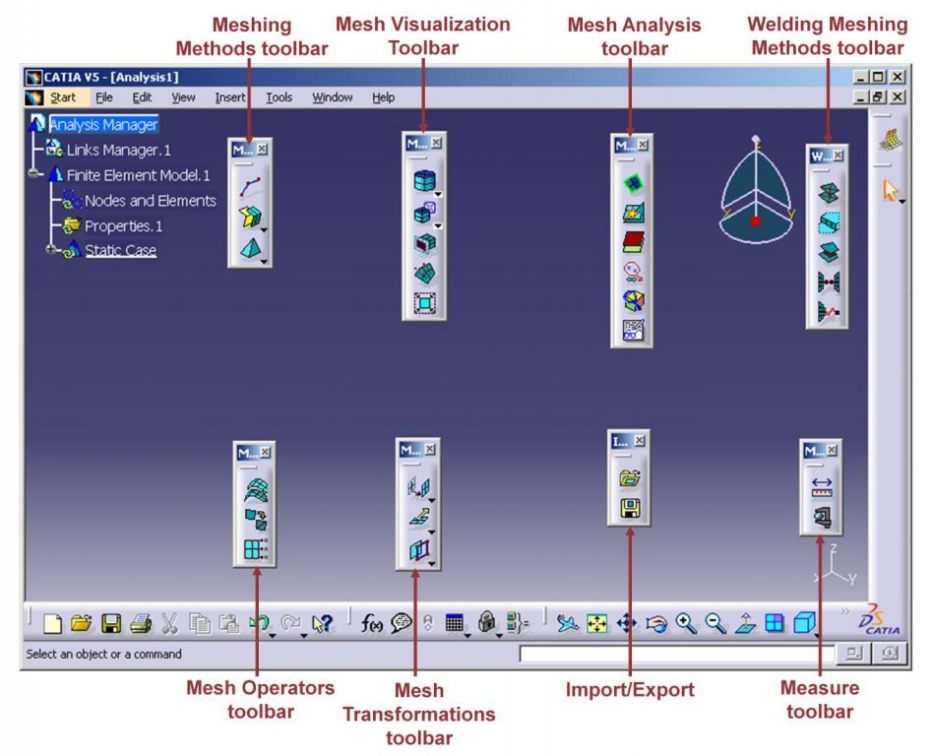Close the Welding Meshing Methods floating toolbar

pyautogui.click(x=838, y=155)
